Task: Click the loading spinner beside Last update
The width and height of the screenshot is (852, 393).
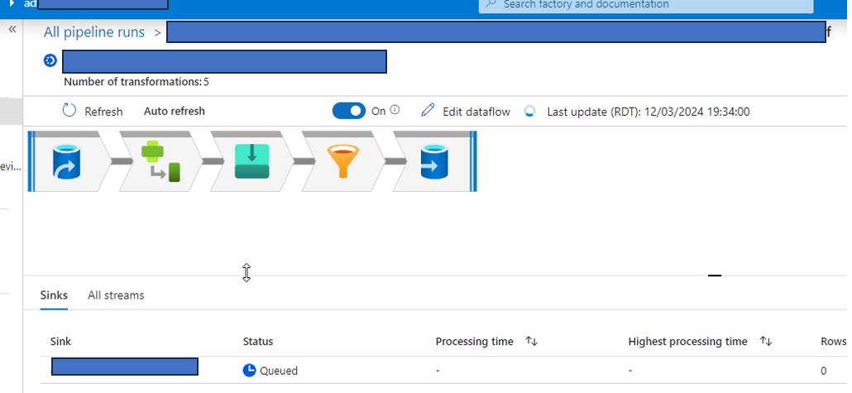Action: pyautogui.click(x=529, y=111)
